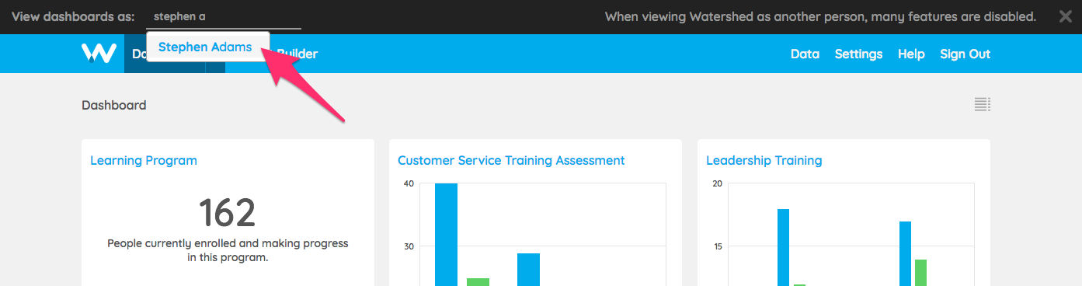Screen dimensions: 1082x286
Task: Open the Learning Program card title
Action: tap(144, 161)
